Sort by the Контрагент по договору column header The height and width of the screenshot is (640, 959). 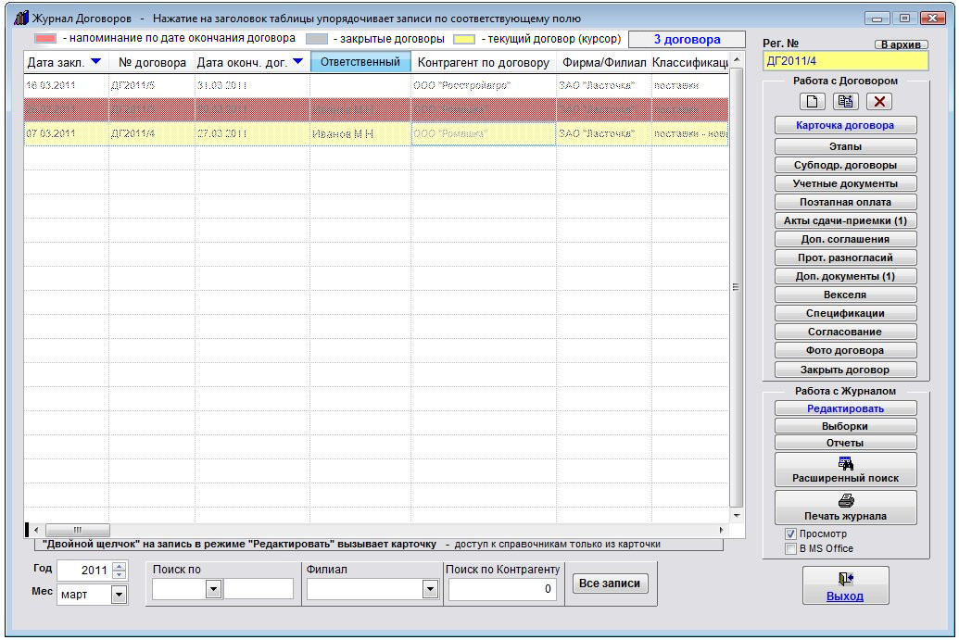pyautogui.click(x=483, y=63)
